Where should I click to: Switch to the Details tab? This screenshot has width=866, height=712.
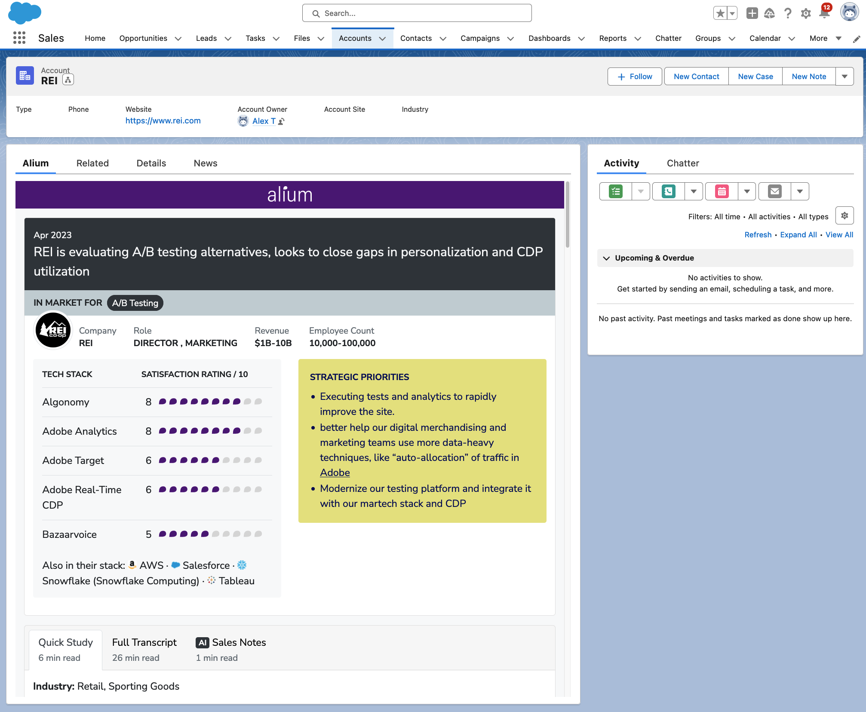tap(151, 163)
